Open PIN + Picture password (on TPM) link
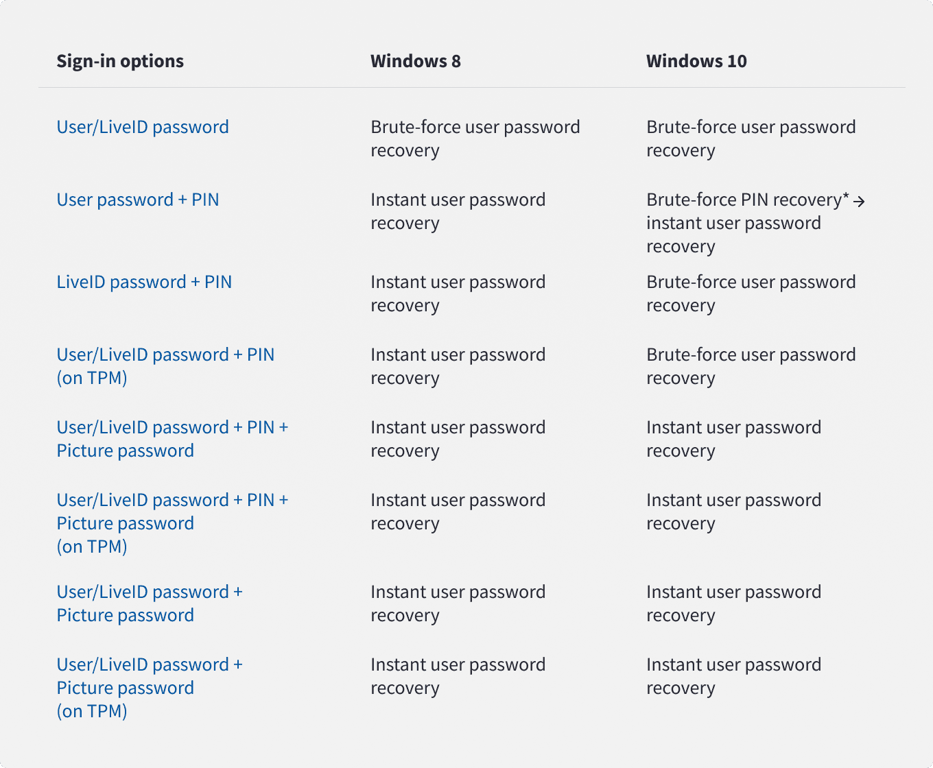 172,523
